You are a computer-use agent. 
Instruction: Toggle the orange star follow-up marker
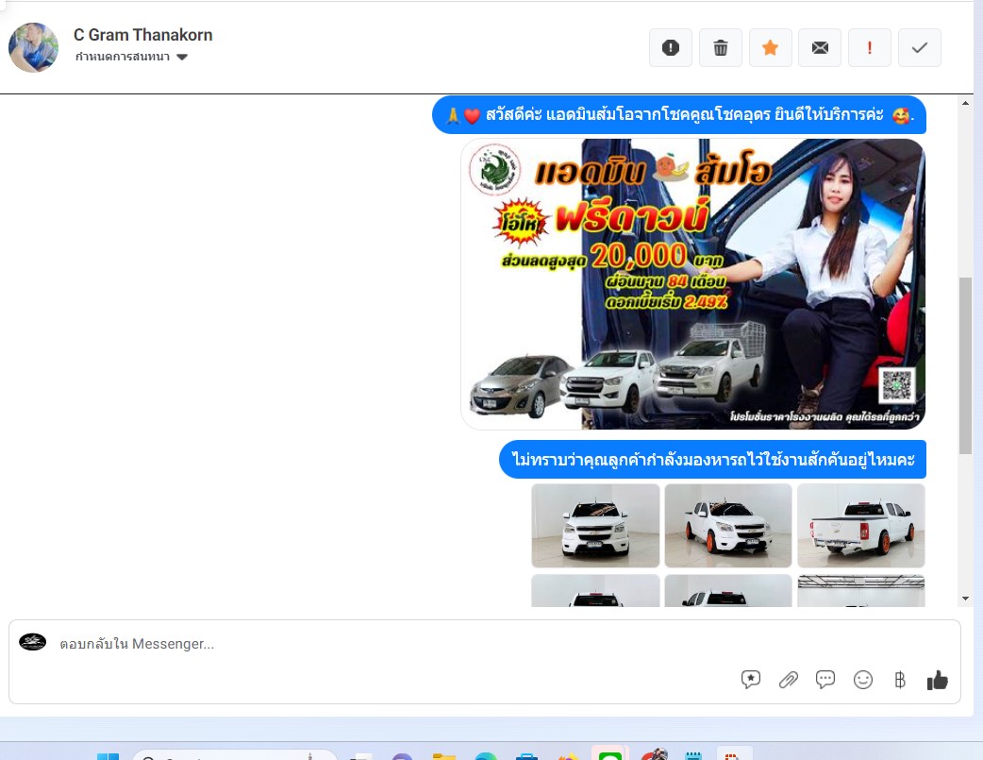point(770,48)
